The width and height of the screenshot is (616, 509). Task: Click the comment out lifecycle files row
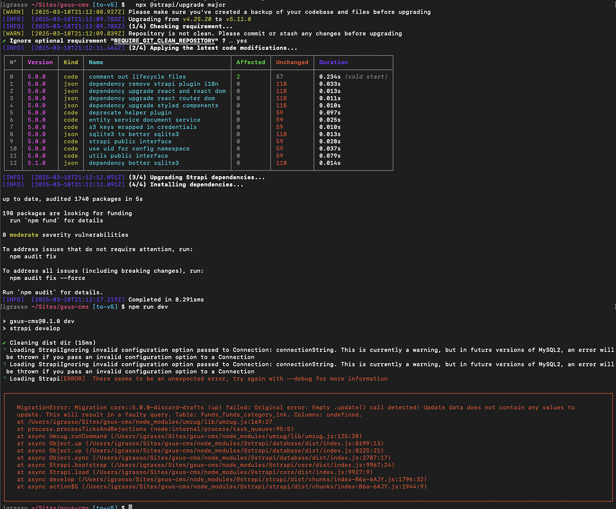point(137,76)
